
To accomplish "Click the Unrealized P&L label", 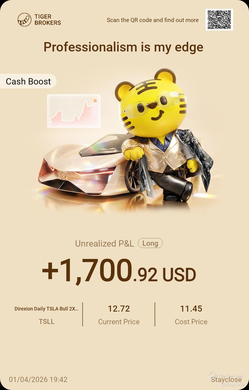I will (x=104, y=244).
